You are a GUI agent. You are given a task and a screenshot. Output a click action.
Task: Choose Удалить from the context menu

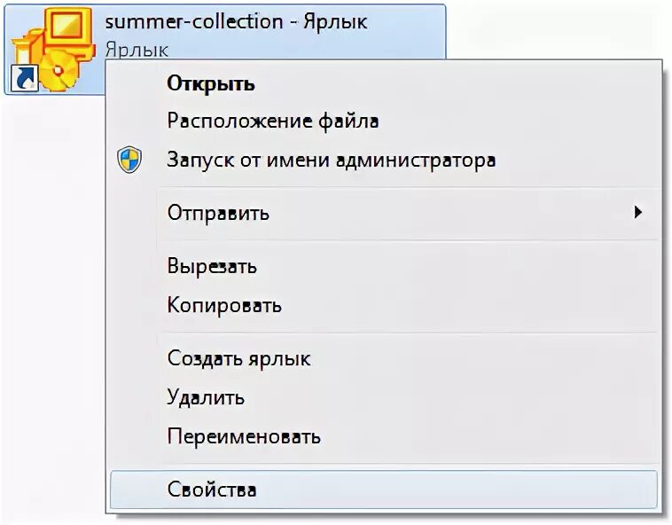tap(206, 397)
